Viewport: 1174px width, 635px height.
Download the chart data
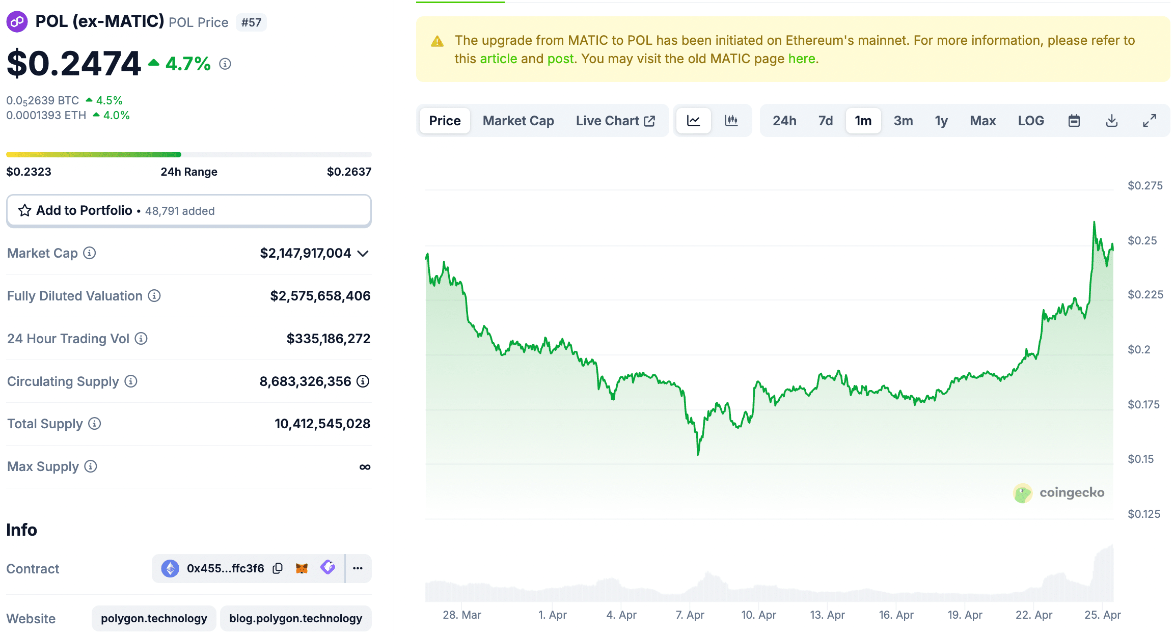tap(1112, 121)
